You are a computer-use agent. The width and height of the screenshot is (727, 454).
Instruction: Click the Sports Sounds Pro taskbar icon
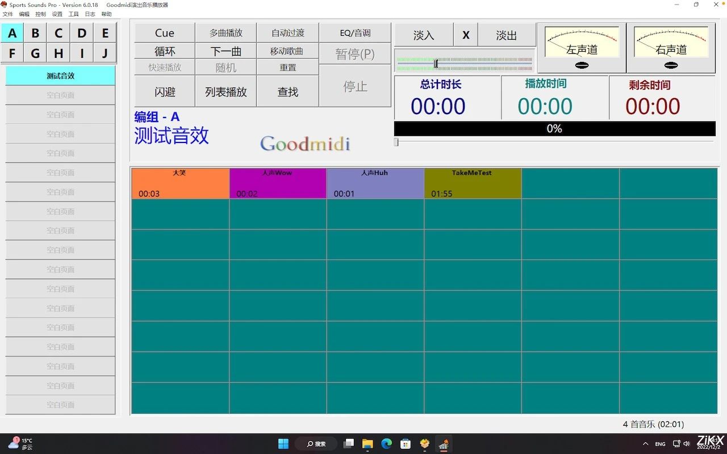[444, 444]
